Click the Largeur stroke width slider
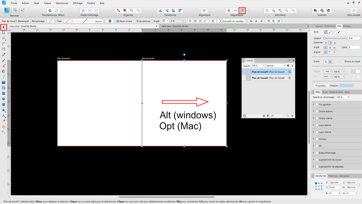The height and width of the screenshot is (204, 362). click(335, 38)
